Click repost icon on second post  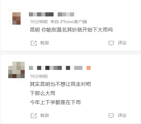[x=34, y=115]
